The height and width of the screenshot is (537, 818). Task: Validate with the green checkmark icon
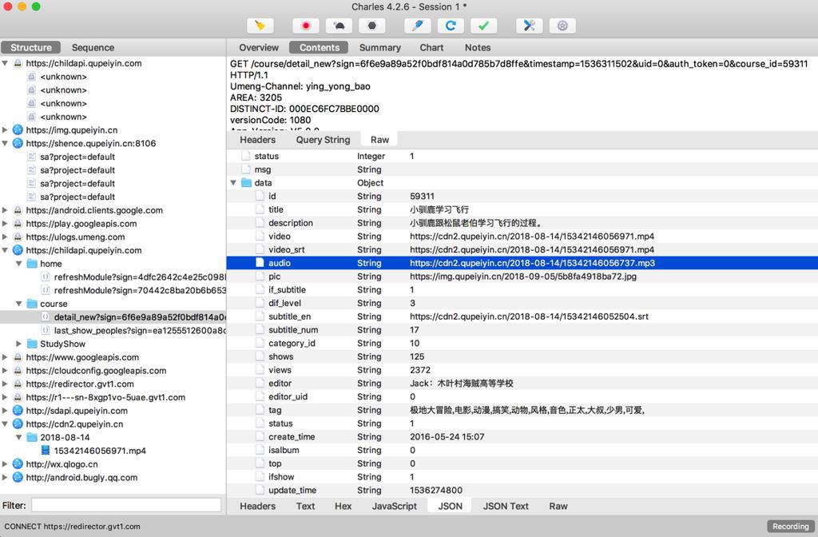tap(483, 26)
